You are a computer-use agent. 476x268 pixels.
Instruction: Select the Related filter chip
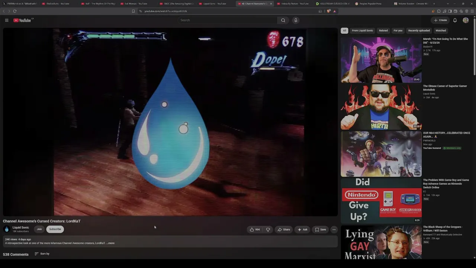(x=383, y=31)
